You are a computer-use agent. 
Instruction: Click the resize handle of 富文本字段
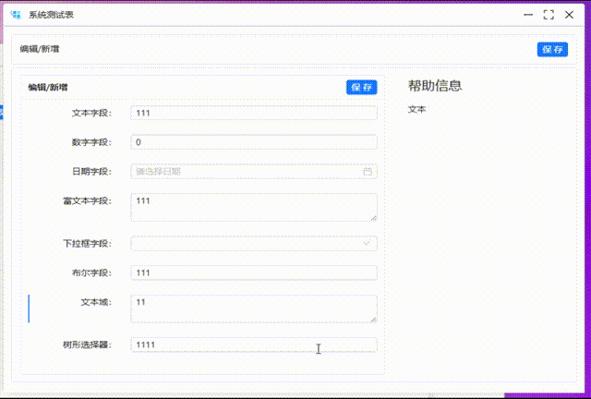373,217
